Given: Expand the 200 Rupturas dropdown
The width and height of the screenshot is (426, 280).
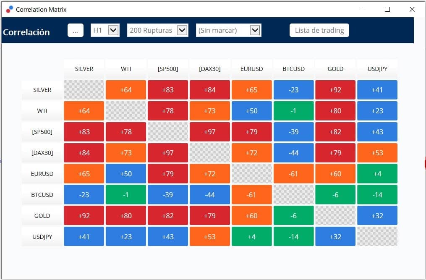Looking at the screenshot, I should point(157,30).
